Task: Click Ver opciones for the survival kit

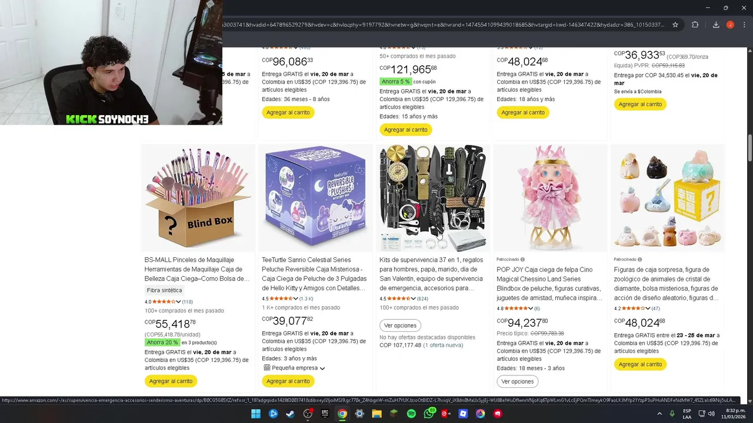Action: point(400,325)
